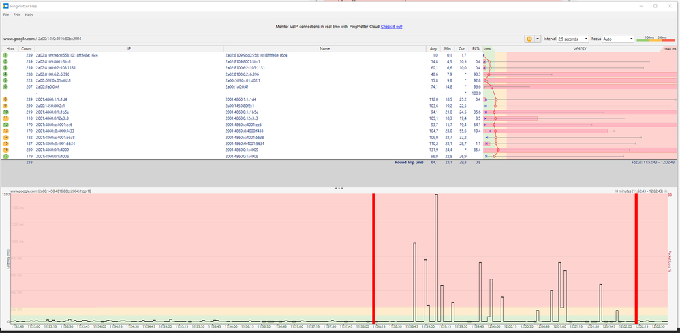Image resolution: width=680 pixels, height=333 pixels.
Task: Click the PL% column header
Action: tap(476, 48)
